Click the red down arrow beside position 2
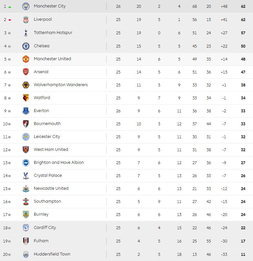Viewport: 253px width, 261px height. point(10,20)
